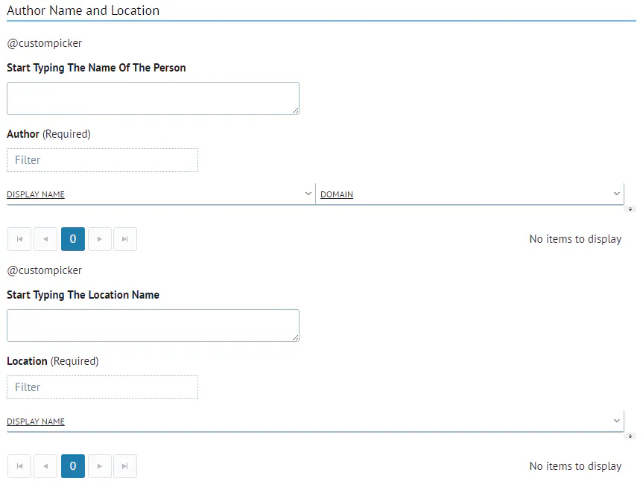This screenshot has width=643, height=493.
Task: Click the location name text area
Action: coord(153,325)
